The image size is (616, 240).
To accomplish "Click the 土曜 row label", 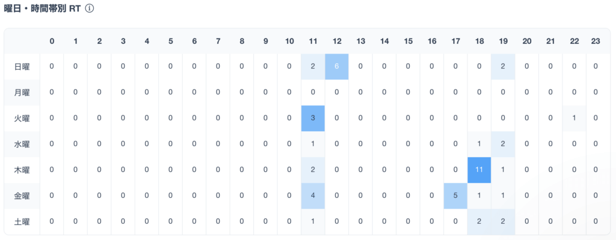I will click(x=22, y=221).
